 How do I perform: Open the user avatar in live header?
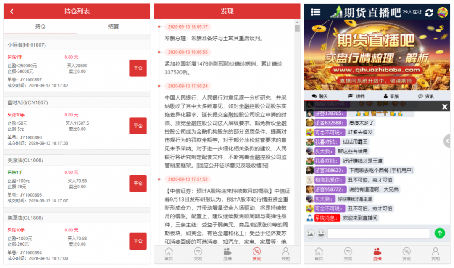[442, 12]
